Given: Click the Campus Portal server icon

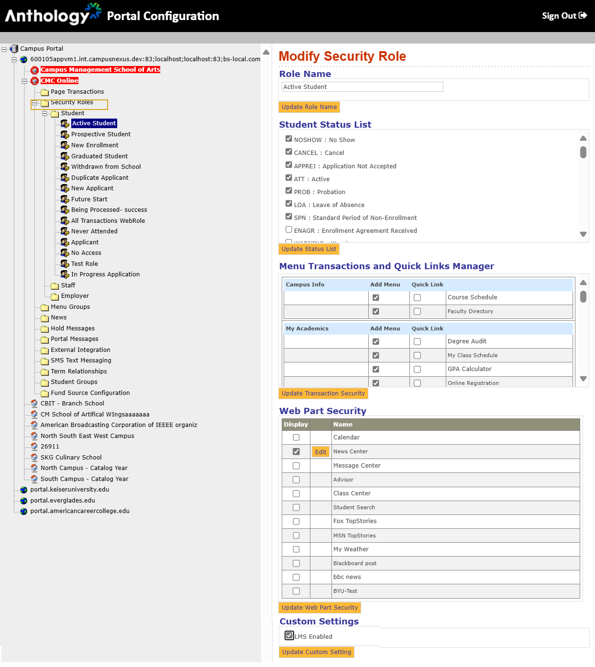Looking at the screenshot, I should pos(14,49).
